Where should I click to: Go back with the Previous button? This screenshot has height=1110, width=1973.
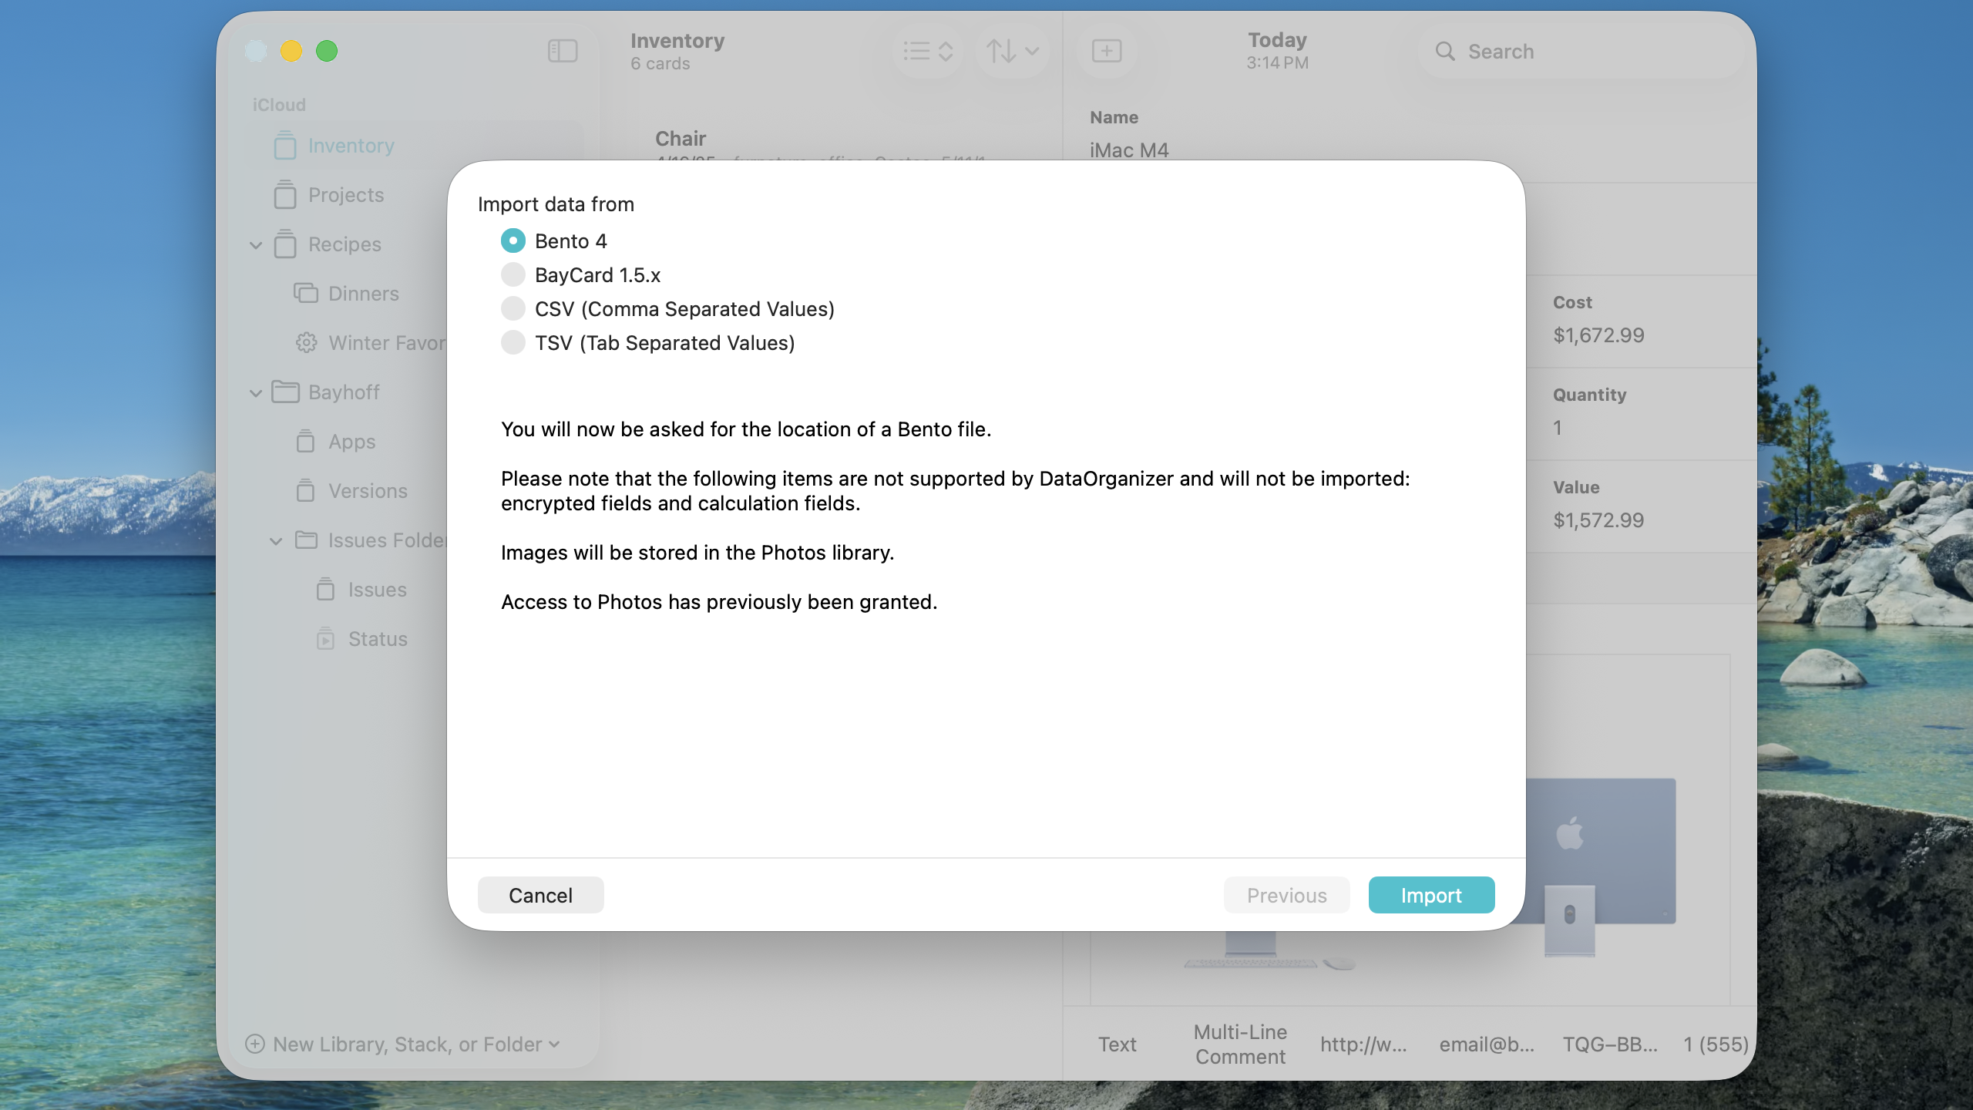pos(1286,895)
